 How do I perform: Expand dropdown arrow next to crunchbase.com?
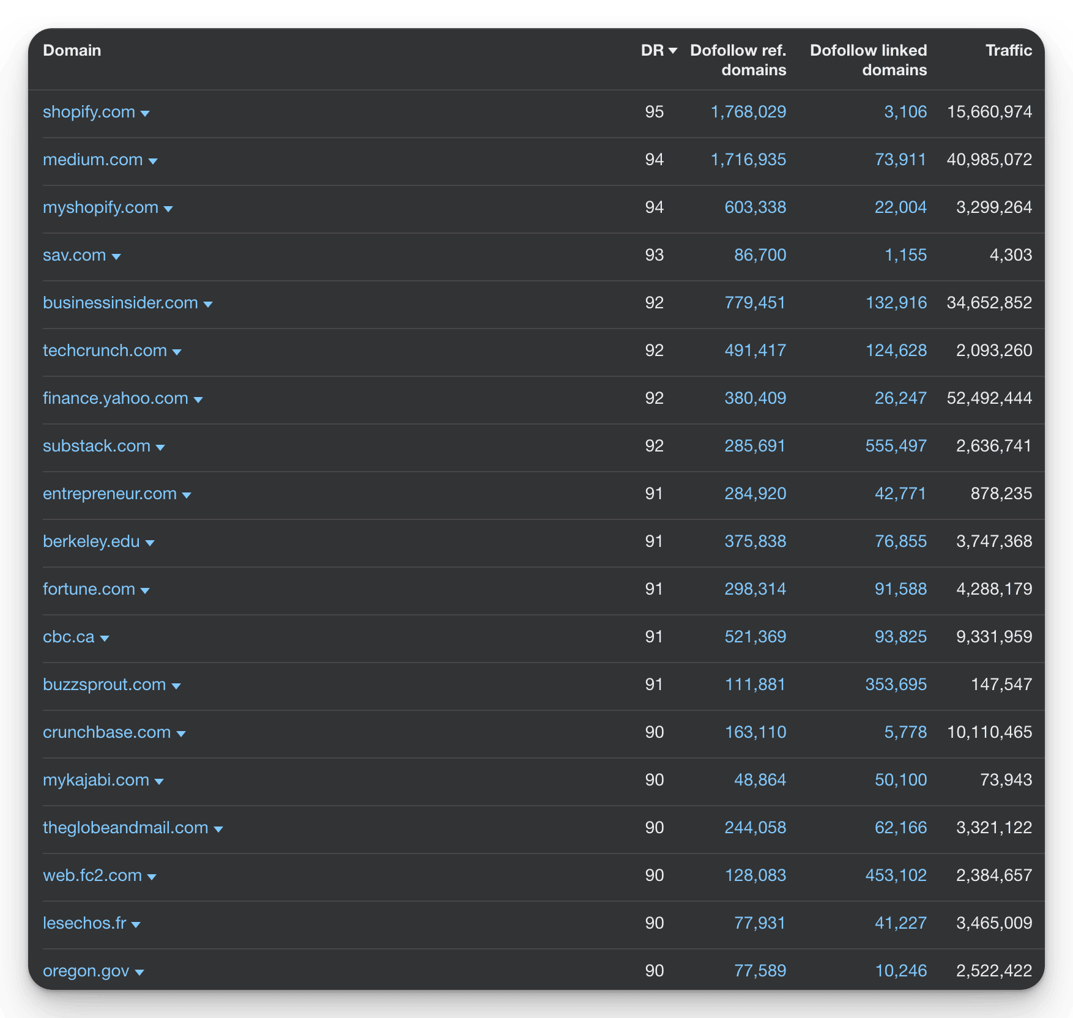coord(181,734)
